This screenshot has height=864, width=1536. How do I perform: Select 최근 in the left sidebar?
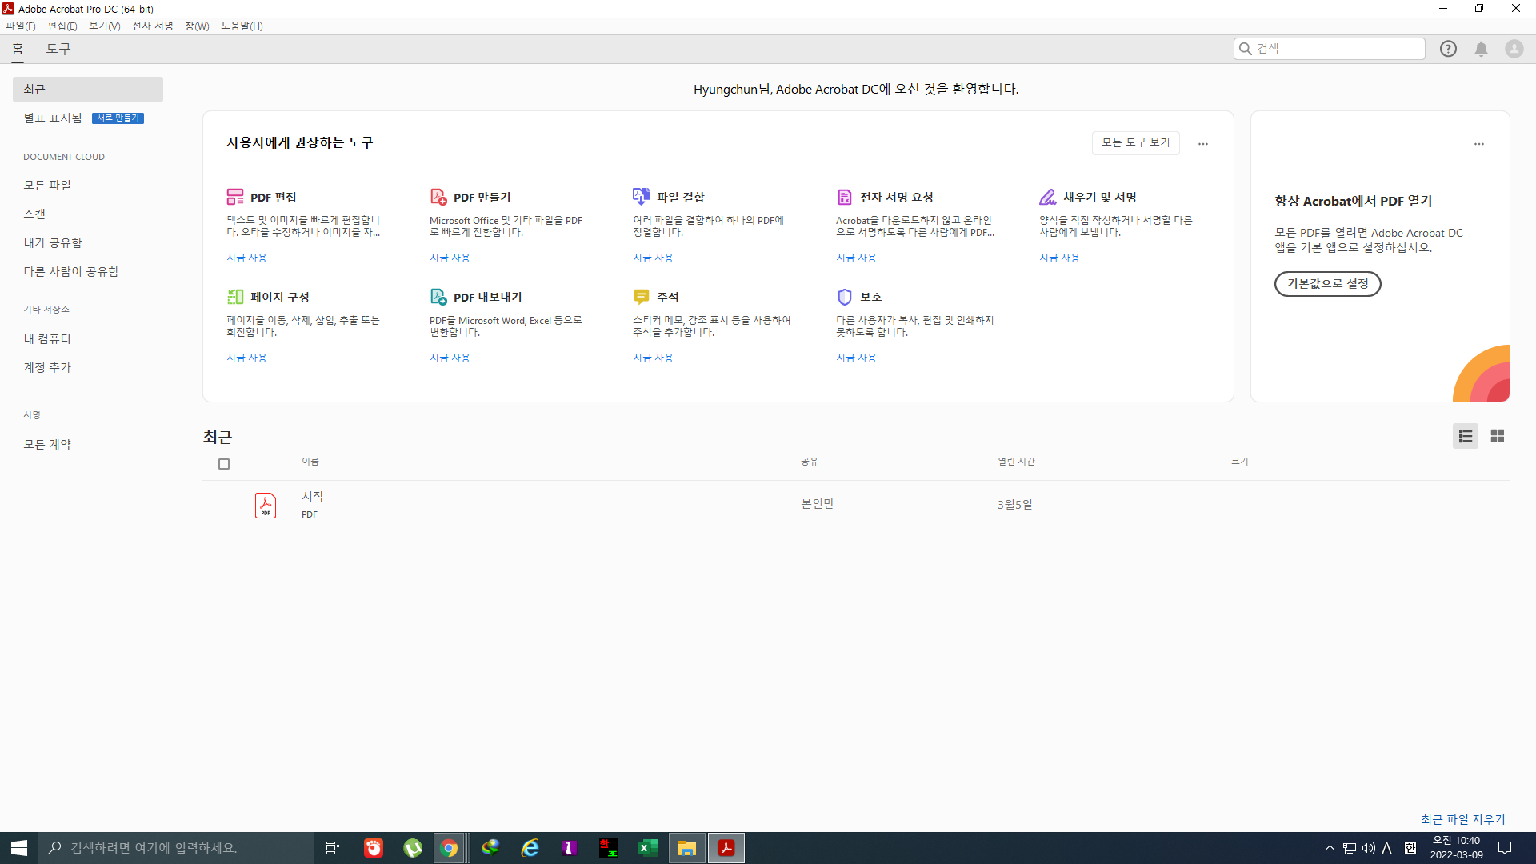coord(88,90)
